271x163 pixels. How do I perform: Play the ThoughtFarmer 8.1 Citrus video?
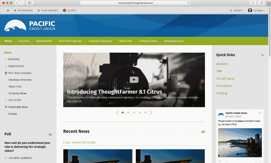tap(134, 80)
